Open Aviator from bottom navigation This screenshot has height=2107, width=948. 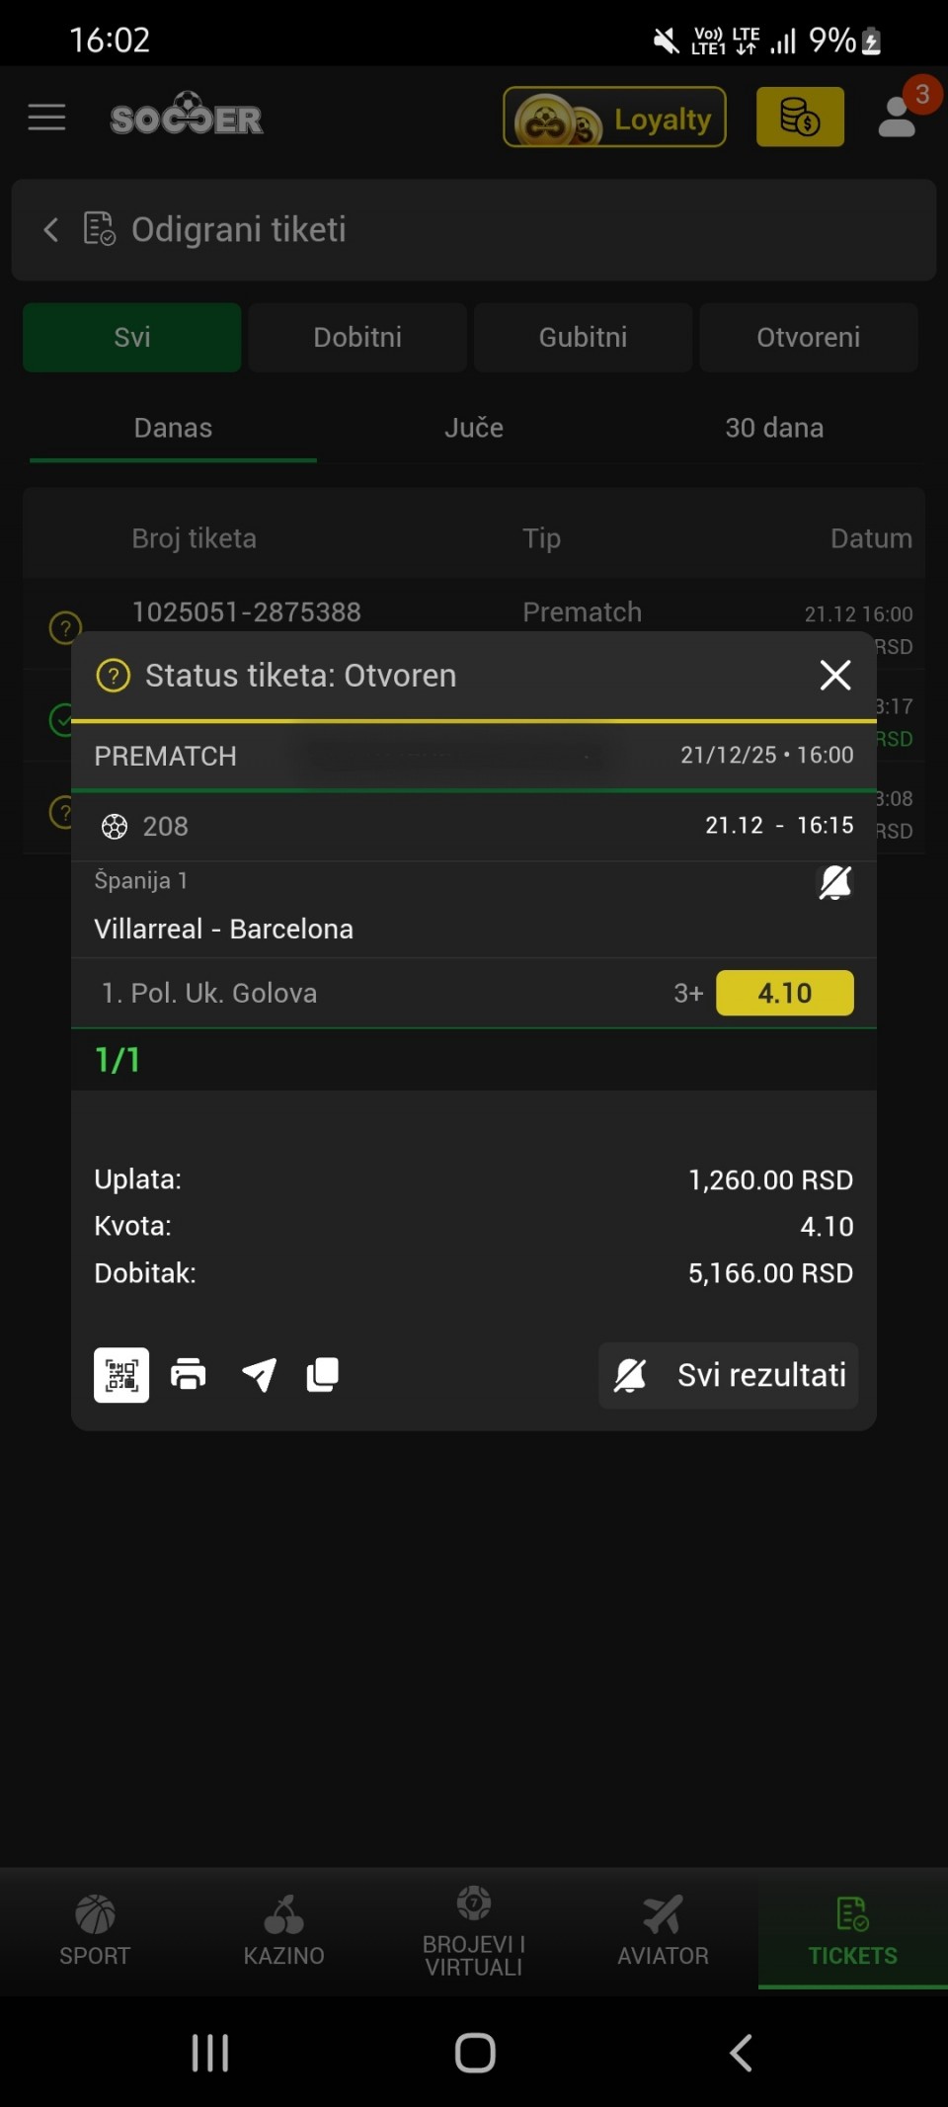[x=663, y=1930]
